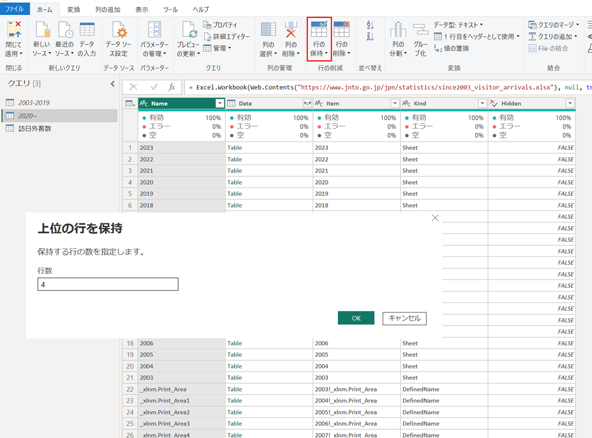Open クエリの追加 dropdown
592x438 pixels.
pyautogui.click(x=553, y=37)
